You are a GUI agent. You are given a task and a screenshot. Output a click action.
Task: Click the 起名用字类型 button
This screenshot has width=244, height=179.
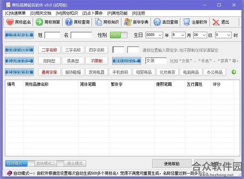19,61
